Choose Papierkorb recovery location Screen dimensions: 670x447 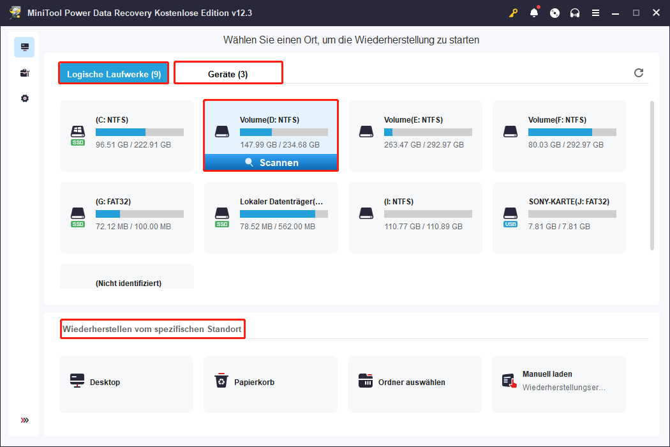coord(271,384)
